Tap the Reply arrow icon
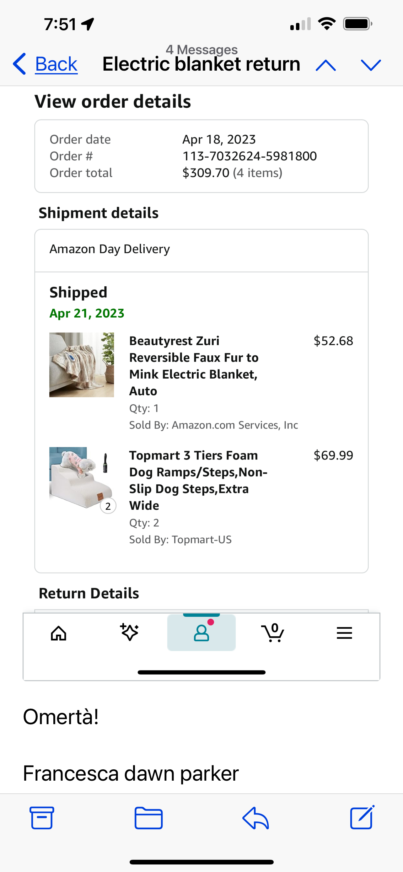The width and height of the screenshot is (403, 872). click(256, 818)
